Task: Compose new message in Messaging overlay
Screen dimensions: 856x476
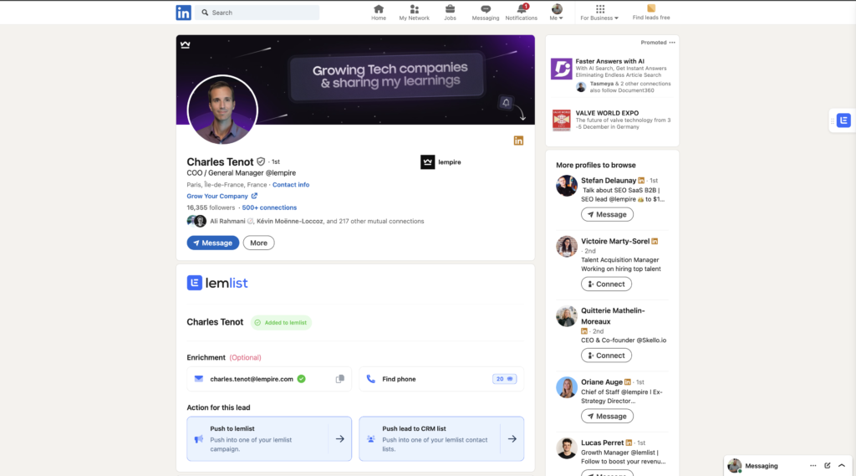Action: [x=827, y=466]
